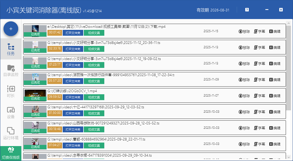This screenshot has width=293, height=161.
Task: Open the 任务 tab in sidebar
Action: coord(11,49)
